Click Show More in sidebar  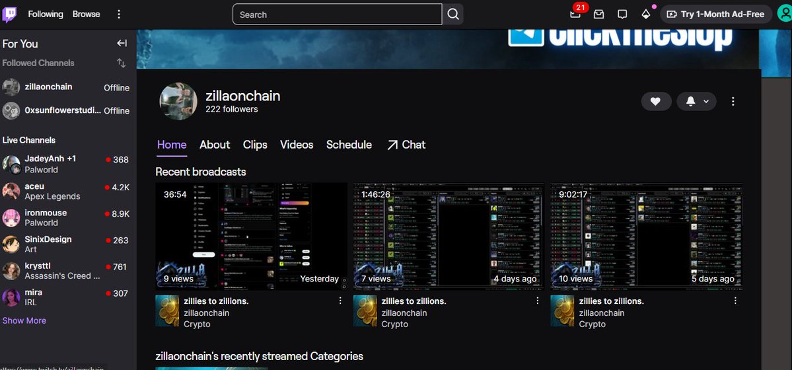click(24, 320)
